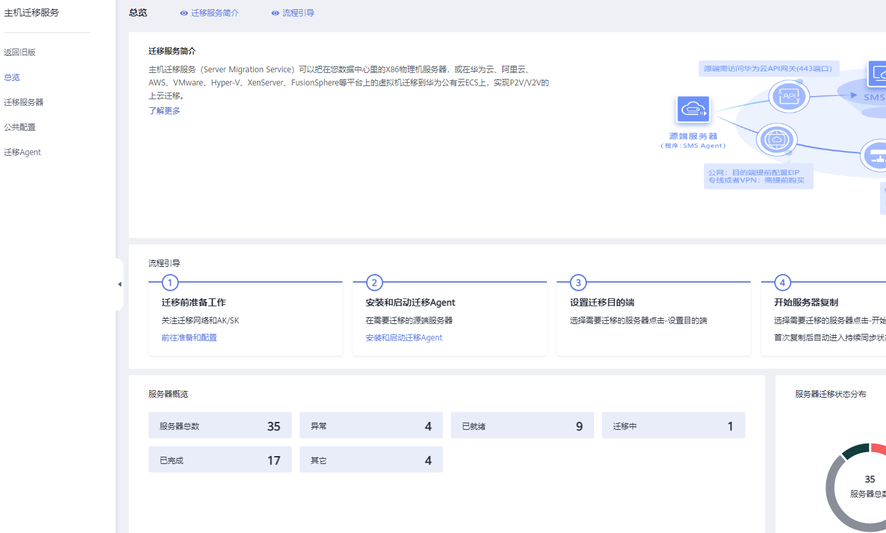Open 迁移Agent sidebar menu item
Screen dimensions: 886x533
pos(22,152)
